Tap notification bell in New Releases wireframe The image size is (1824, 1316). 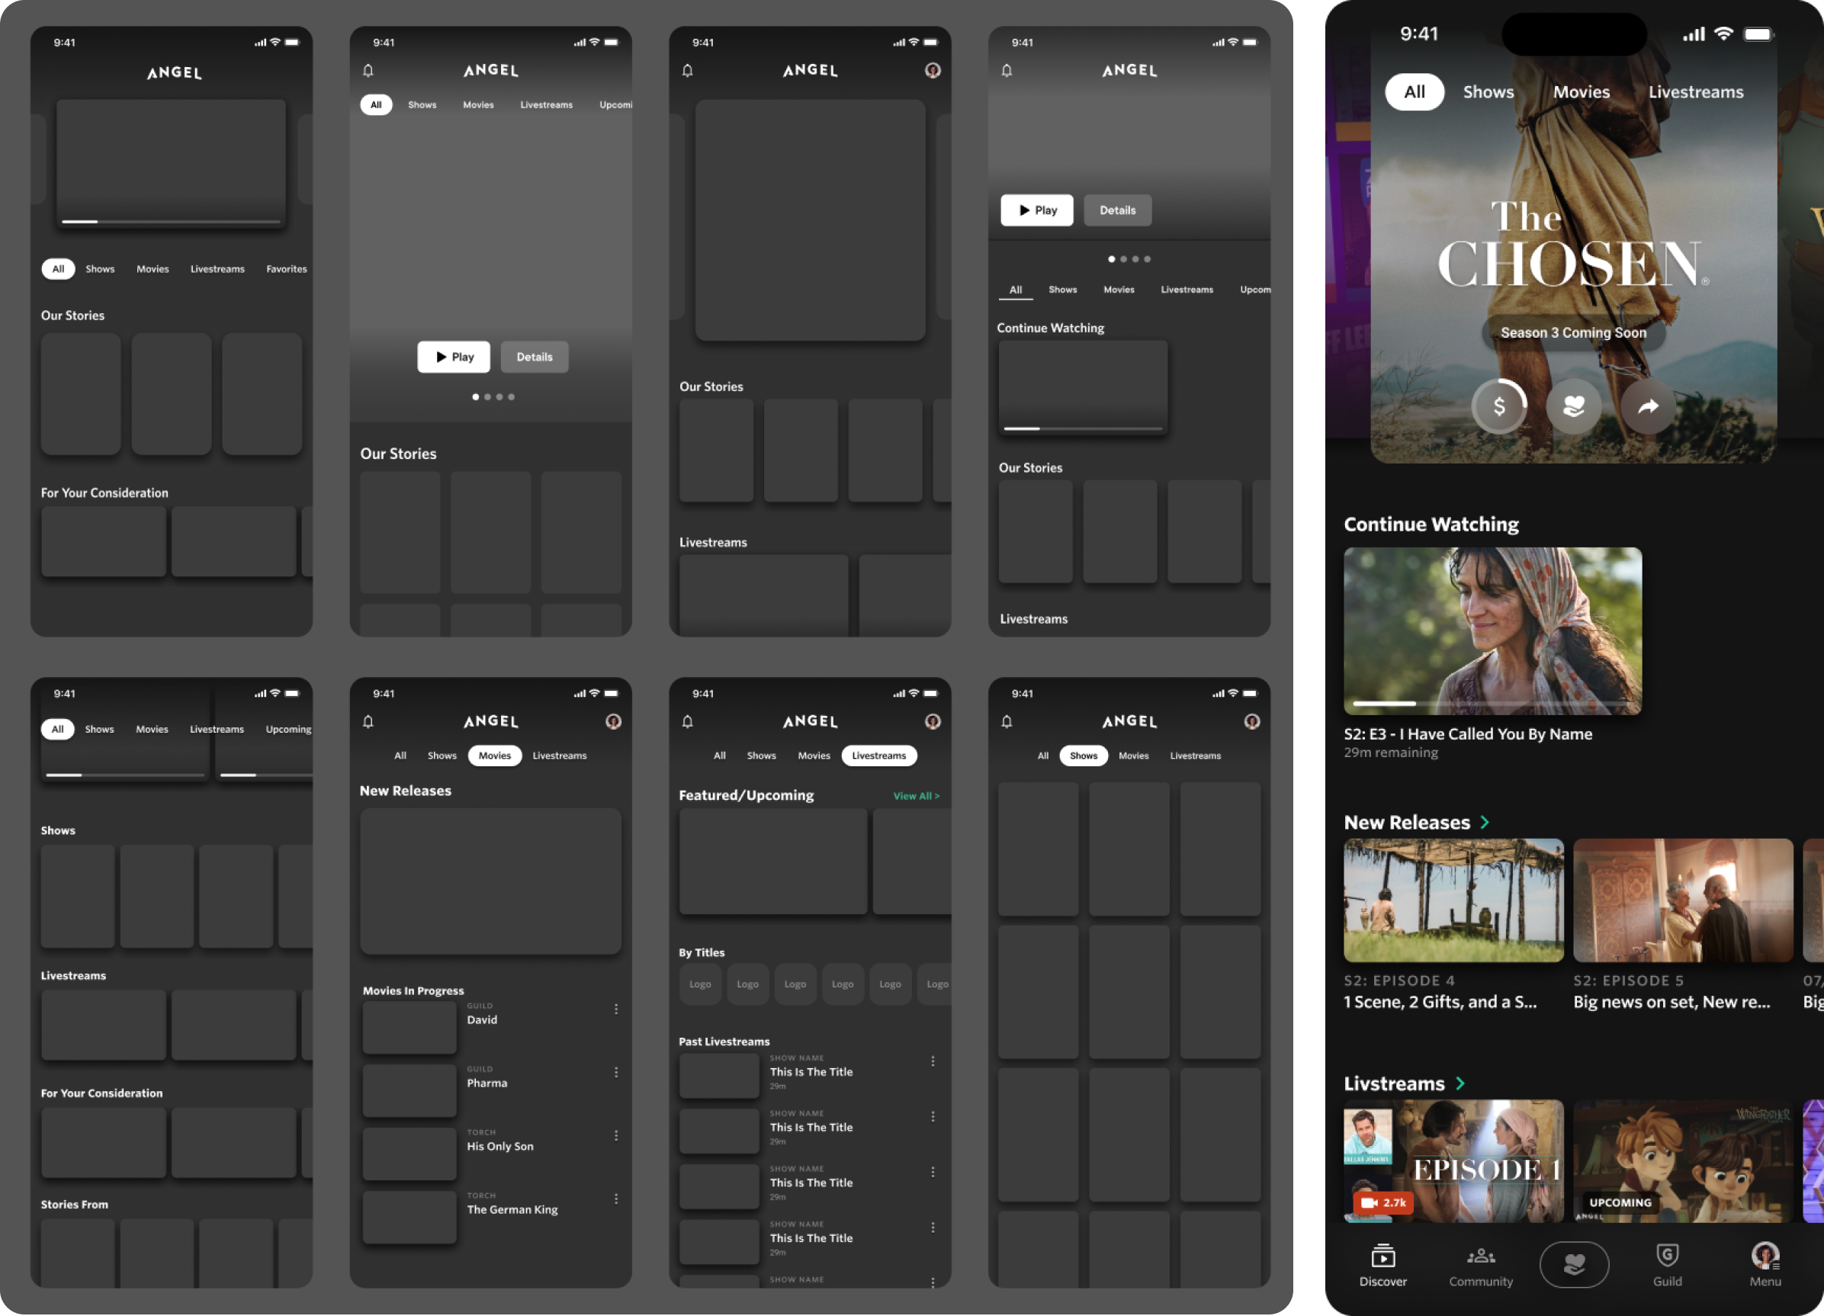point(368,722)
